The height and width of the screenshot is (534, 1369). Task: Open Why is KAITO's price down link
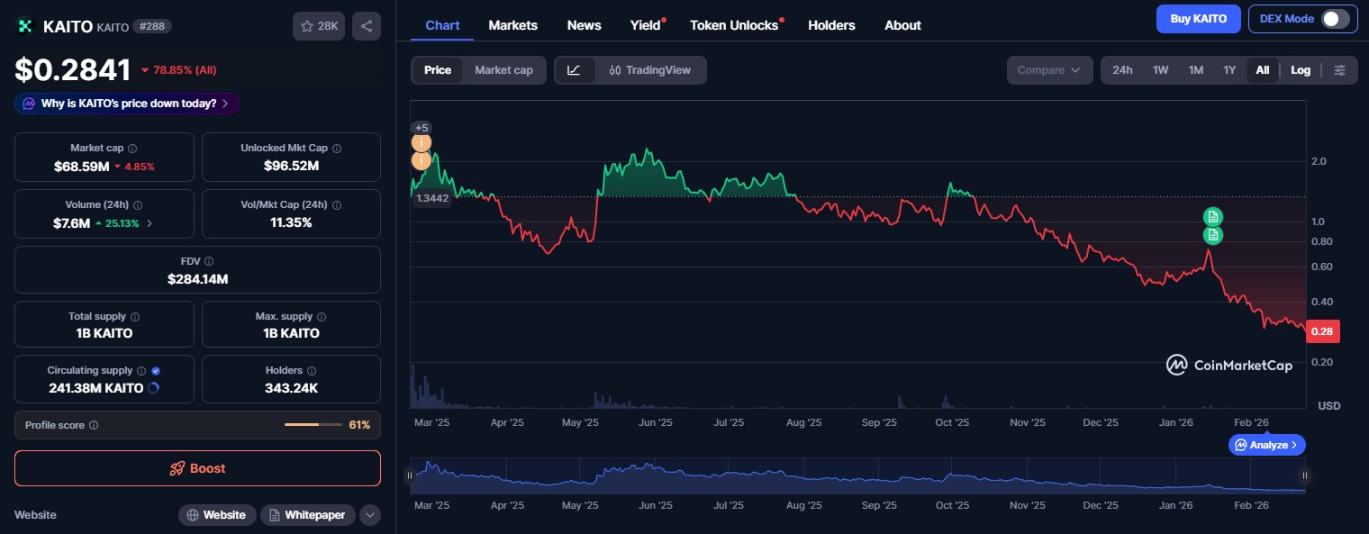tap(128, 104)
